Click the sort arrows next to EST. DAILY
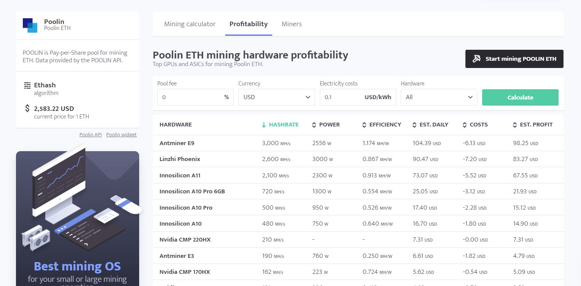581x286 pixels. (x=414, y=125)
